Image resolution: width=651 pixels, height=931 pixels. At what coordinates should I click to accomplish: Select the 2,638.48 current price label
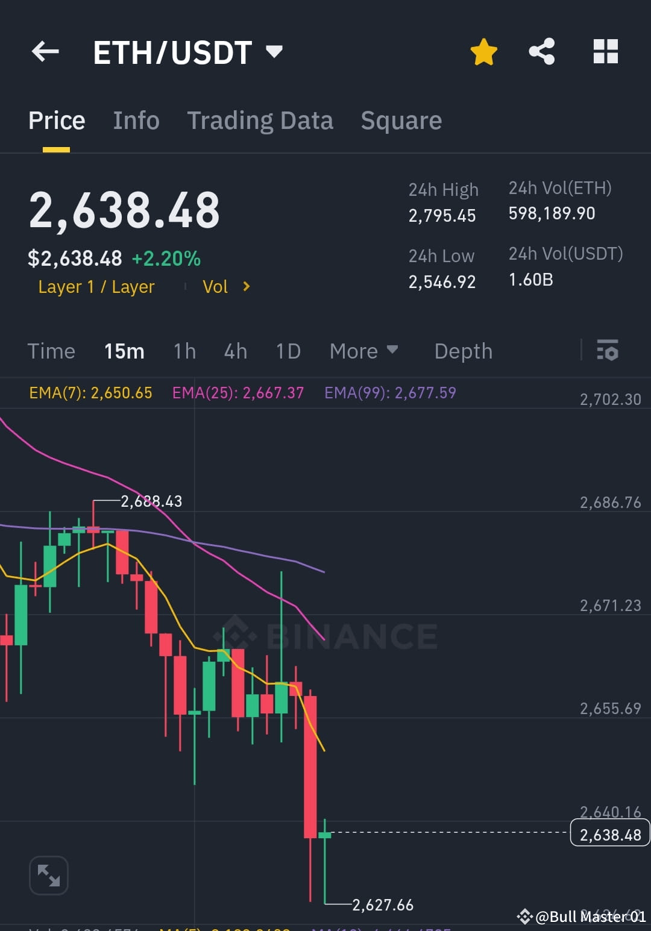tap(609, 834)
